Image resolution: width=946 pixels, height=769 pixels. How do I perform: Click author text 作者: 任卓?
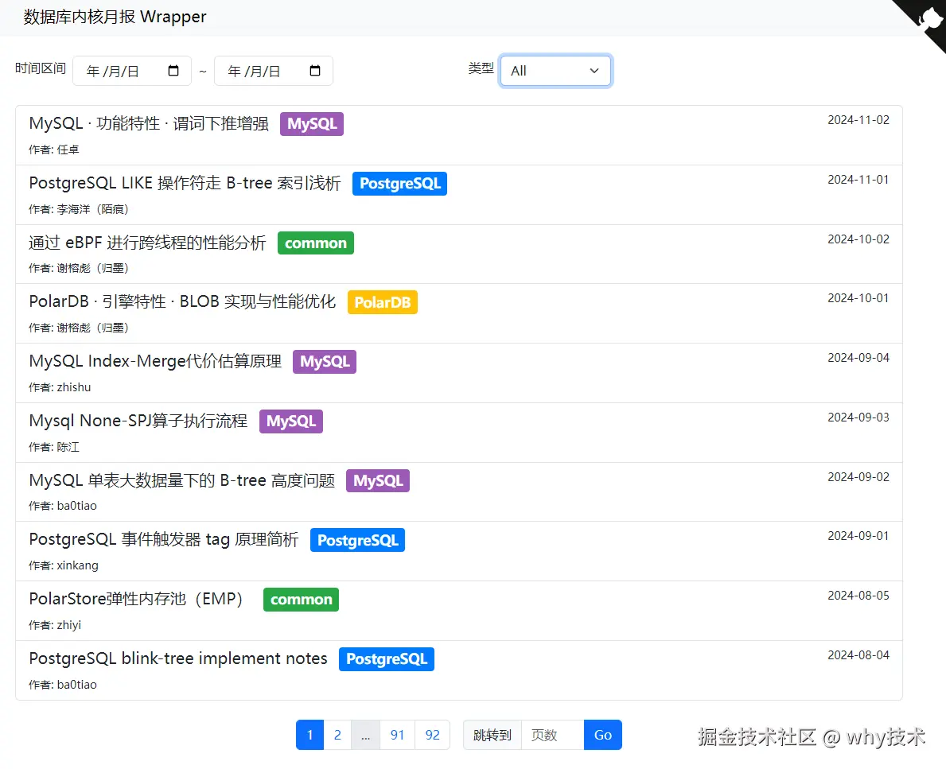click(53, 150)
